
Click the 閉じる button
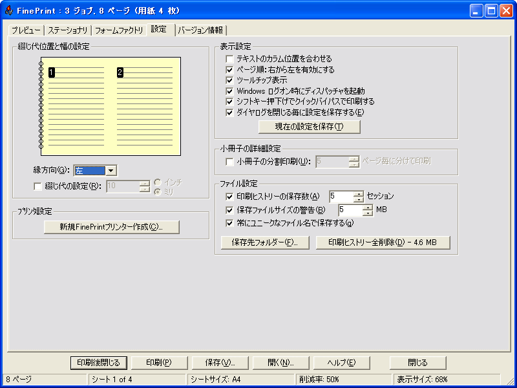coord(417,363)
